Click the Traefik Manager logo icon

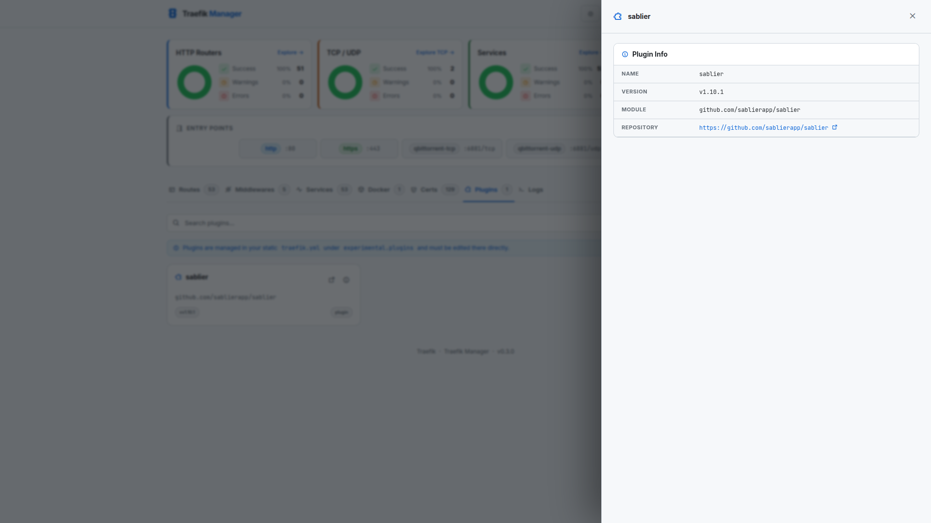coord(173,13)
